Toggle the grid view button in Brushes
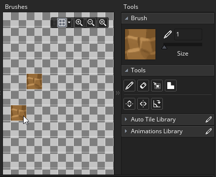 pos(62,23)
